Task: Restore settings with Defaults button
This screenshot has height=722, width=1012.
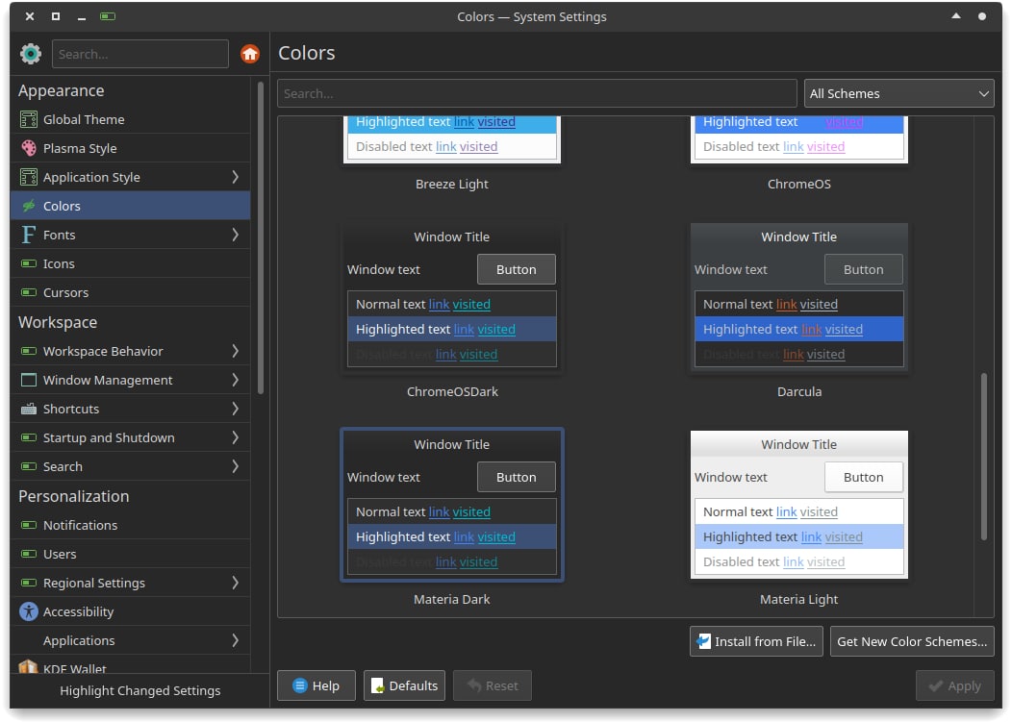Action: click(404, 685)
